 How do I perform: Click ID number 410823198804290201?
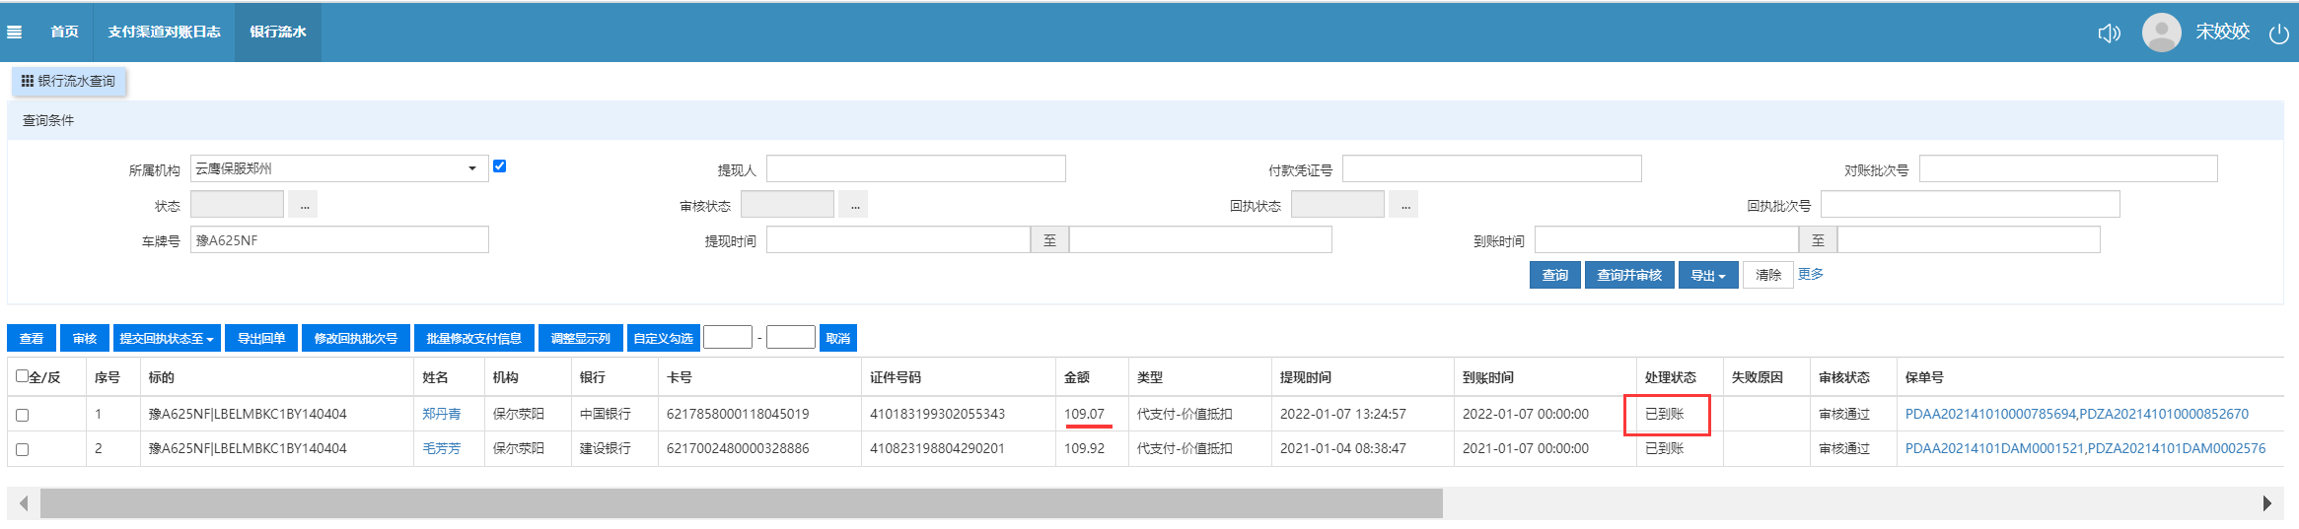point(937,448)
